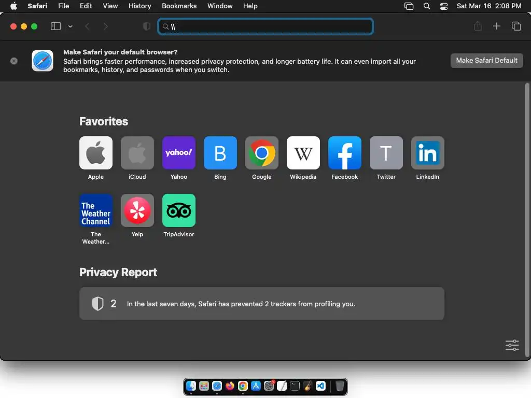531x398 pixels.
Task: Open the Window menu
Action: pyautogui.click(x=220, y=6)
